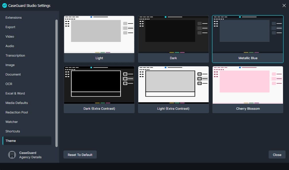
Task: Go to Export settings
Action: tap(10, 27)
